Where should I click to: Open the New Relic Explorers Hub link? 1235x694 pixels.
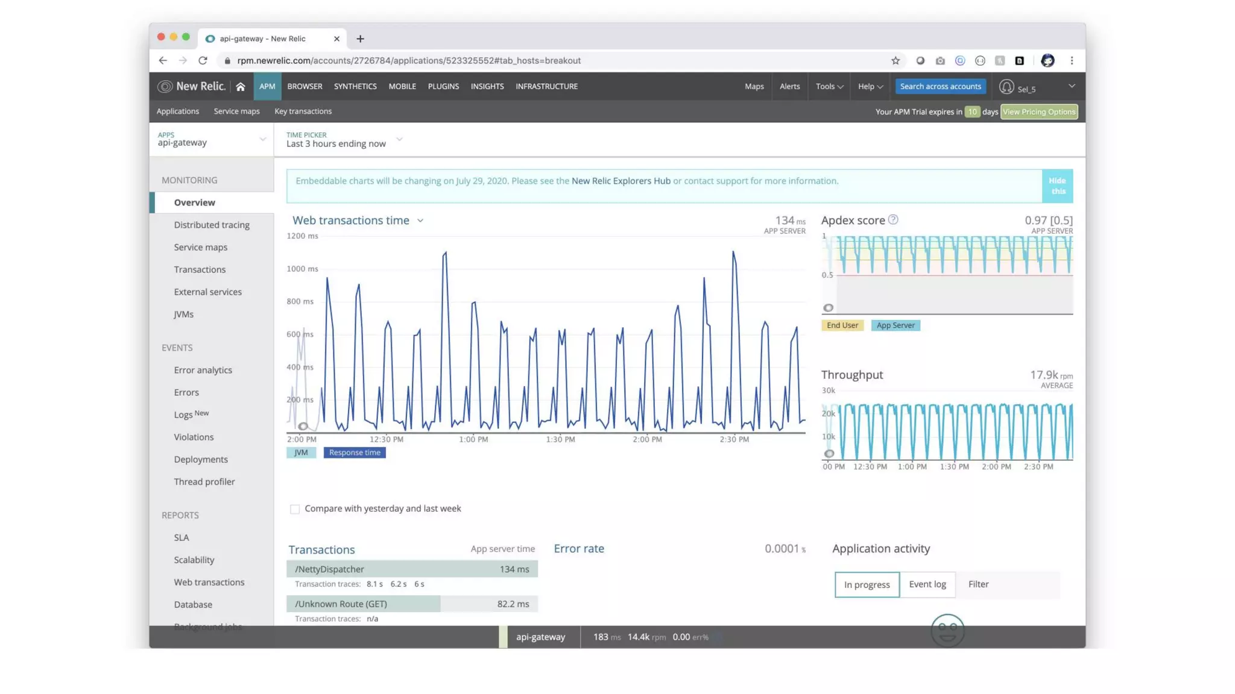click(x=621, y=181)
